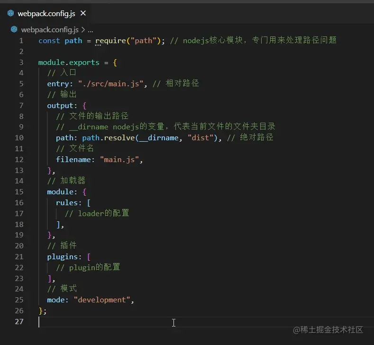374x345 pixels.
Task: Click the loader的配置 comment
Action: point(97,213)
